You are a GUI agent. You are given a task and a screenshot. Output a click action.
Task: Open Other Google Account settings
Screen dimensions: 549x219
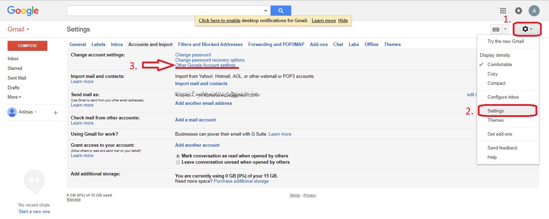coord(205,65)
